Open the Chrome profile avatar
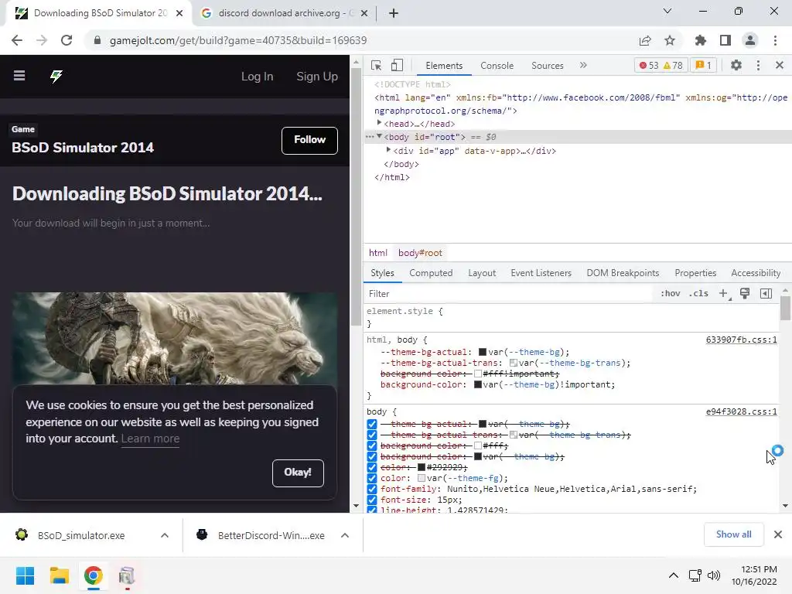Image resolution: width=792 pixels, height=594 pixels. point(750,40)
